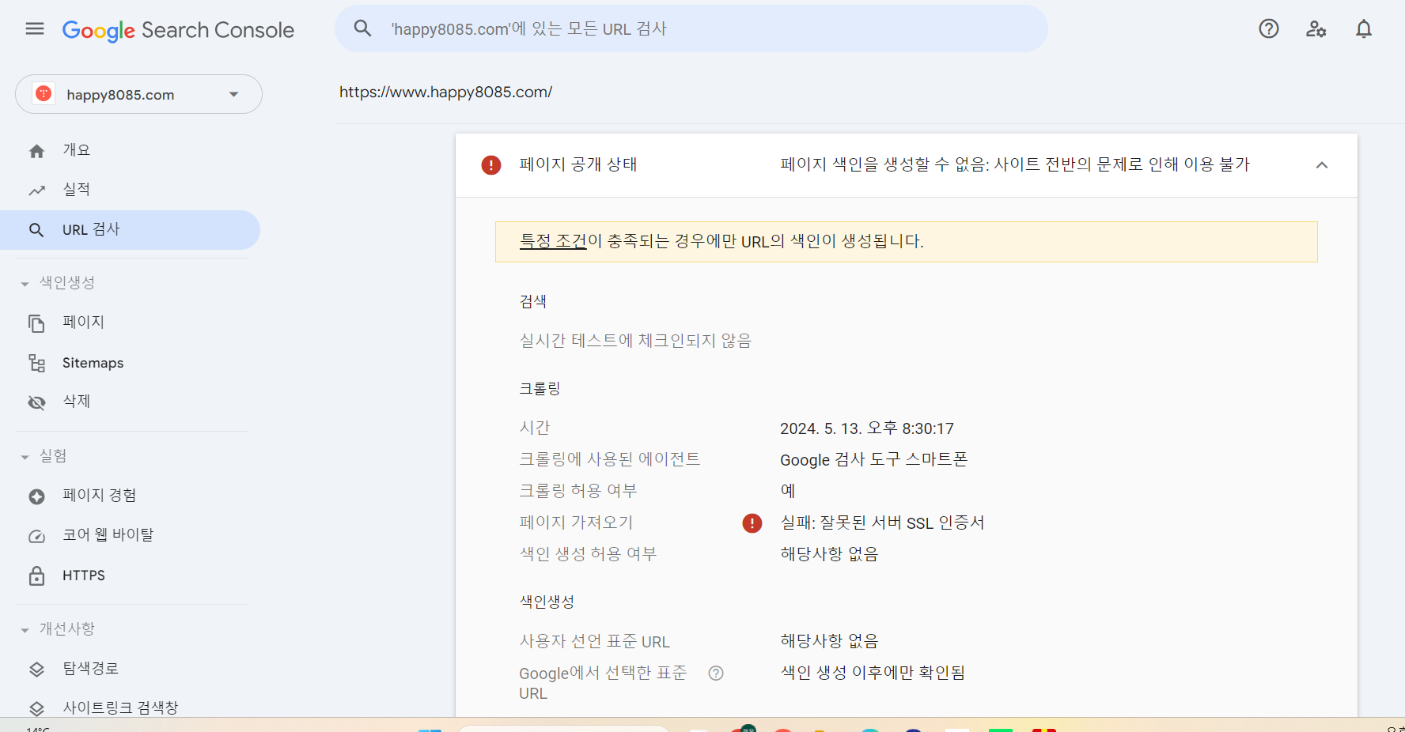Click the search magnifier icon in URL bar

tap(362, 28)
